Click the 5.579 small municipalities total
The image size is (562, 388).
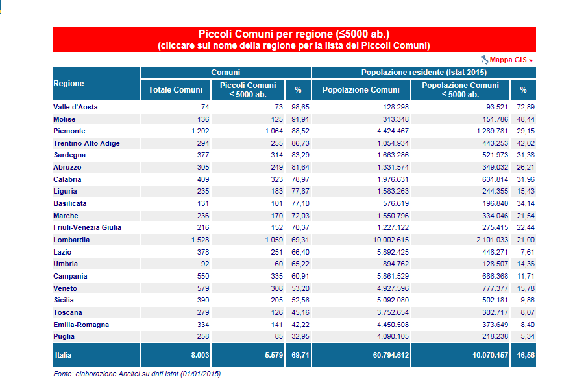(248, 355)
